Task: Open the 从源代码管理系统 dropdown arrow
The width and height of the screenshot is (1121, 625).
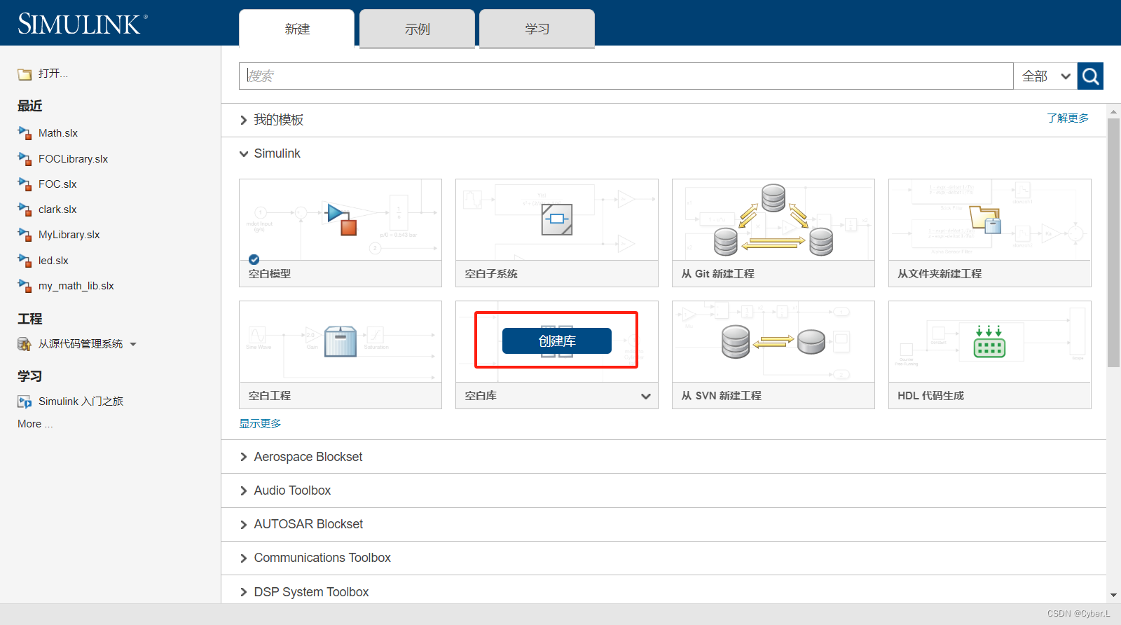Action: [x=133, y=344]
